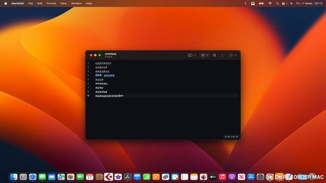The width and height of the screenshot is (326, 183).
Task: Open Apple TV from the Dock
Action: (x=213, y=177)
